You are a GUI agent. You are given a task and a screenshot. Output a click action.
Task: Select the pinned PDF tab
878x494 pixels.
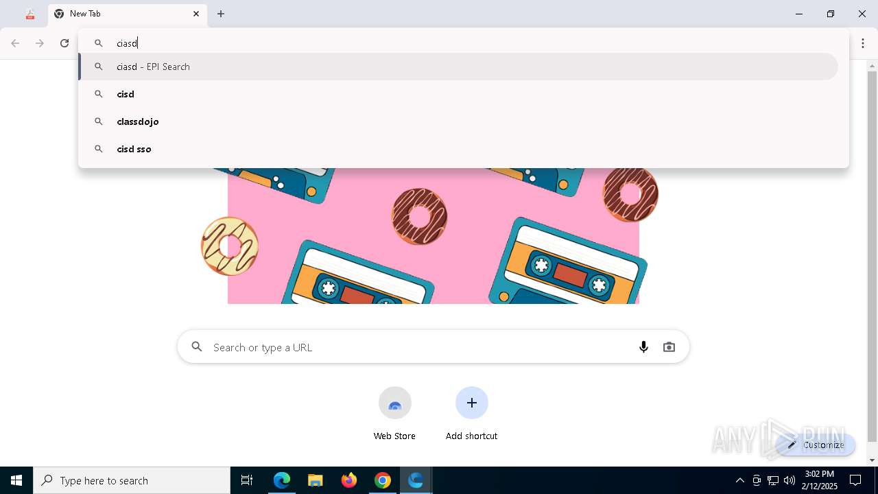point(30,14)
